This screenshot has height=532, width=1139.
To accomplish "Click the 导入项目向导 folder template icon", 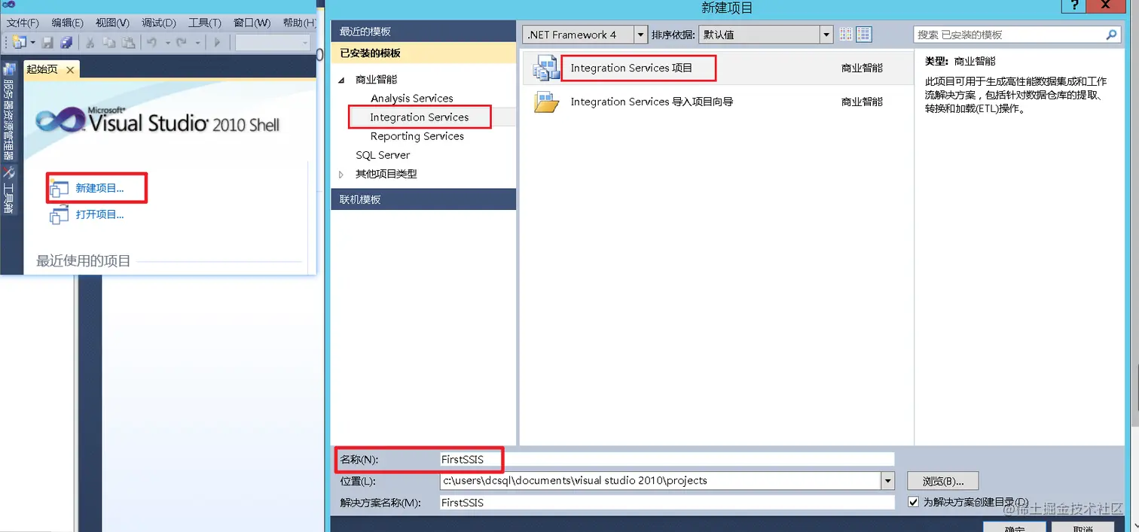I will pyautogui.click(x=546, y=102).
